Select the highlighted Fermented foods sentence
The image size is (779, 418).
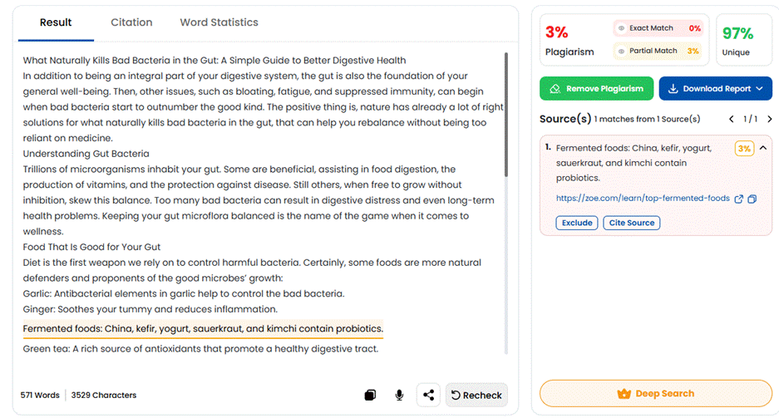click(203, 328)
